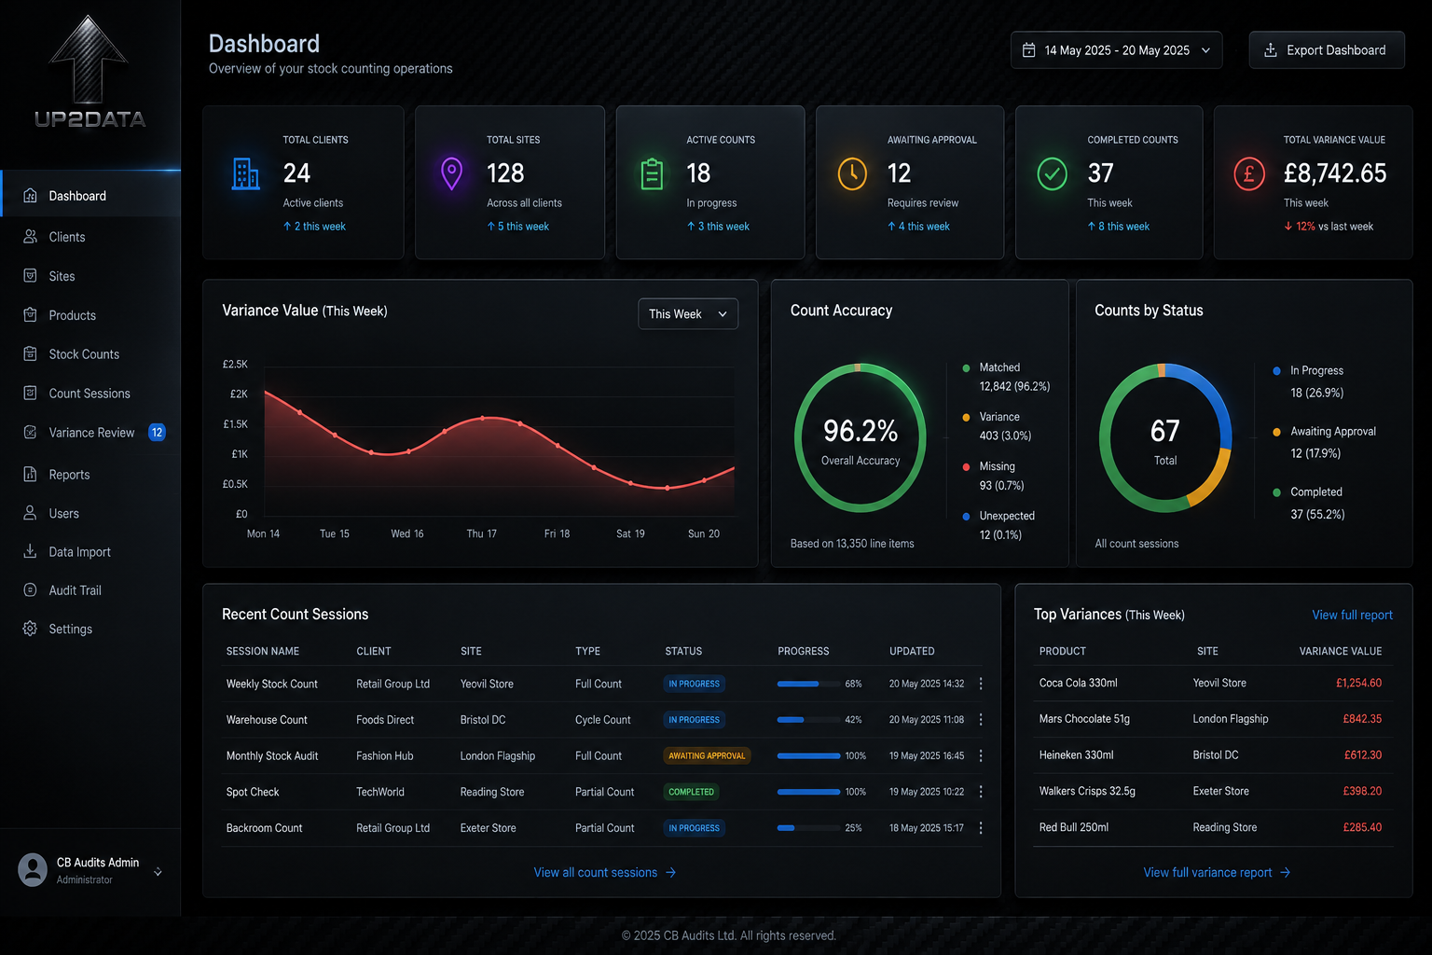Click the Clients people icon in sidebar
This screenshot has height=955, width=1432.
click(30, 237)
